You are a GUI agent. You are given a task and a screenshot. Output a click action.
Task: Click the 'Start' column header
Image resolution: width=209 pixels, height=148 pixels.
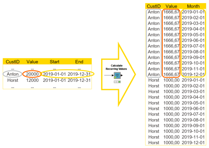pos(55,62)
